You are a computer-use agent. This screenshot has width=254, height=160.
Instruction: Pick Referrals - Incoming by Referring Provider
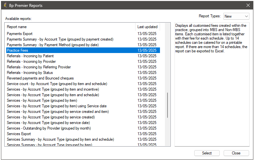(39, 67)
